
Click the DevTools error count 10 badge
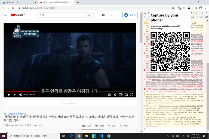193,13
